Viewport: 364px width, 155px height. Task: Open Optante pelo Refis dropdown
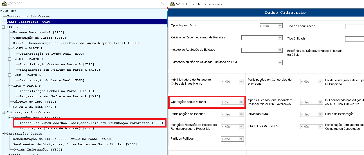tap(280, 26)
